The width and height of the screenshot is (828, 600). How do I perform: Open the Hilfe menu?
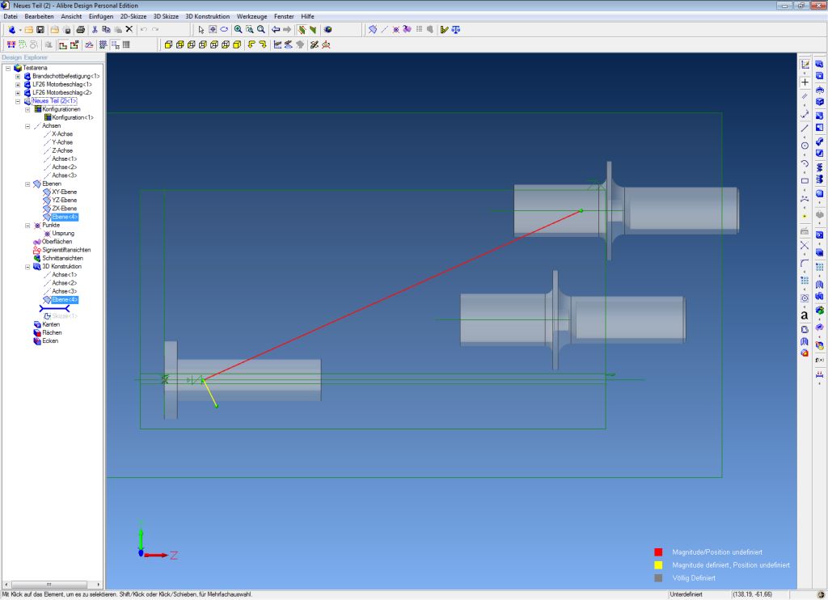pyautogui.click(x=308, y=16)
